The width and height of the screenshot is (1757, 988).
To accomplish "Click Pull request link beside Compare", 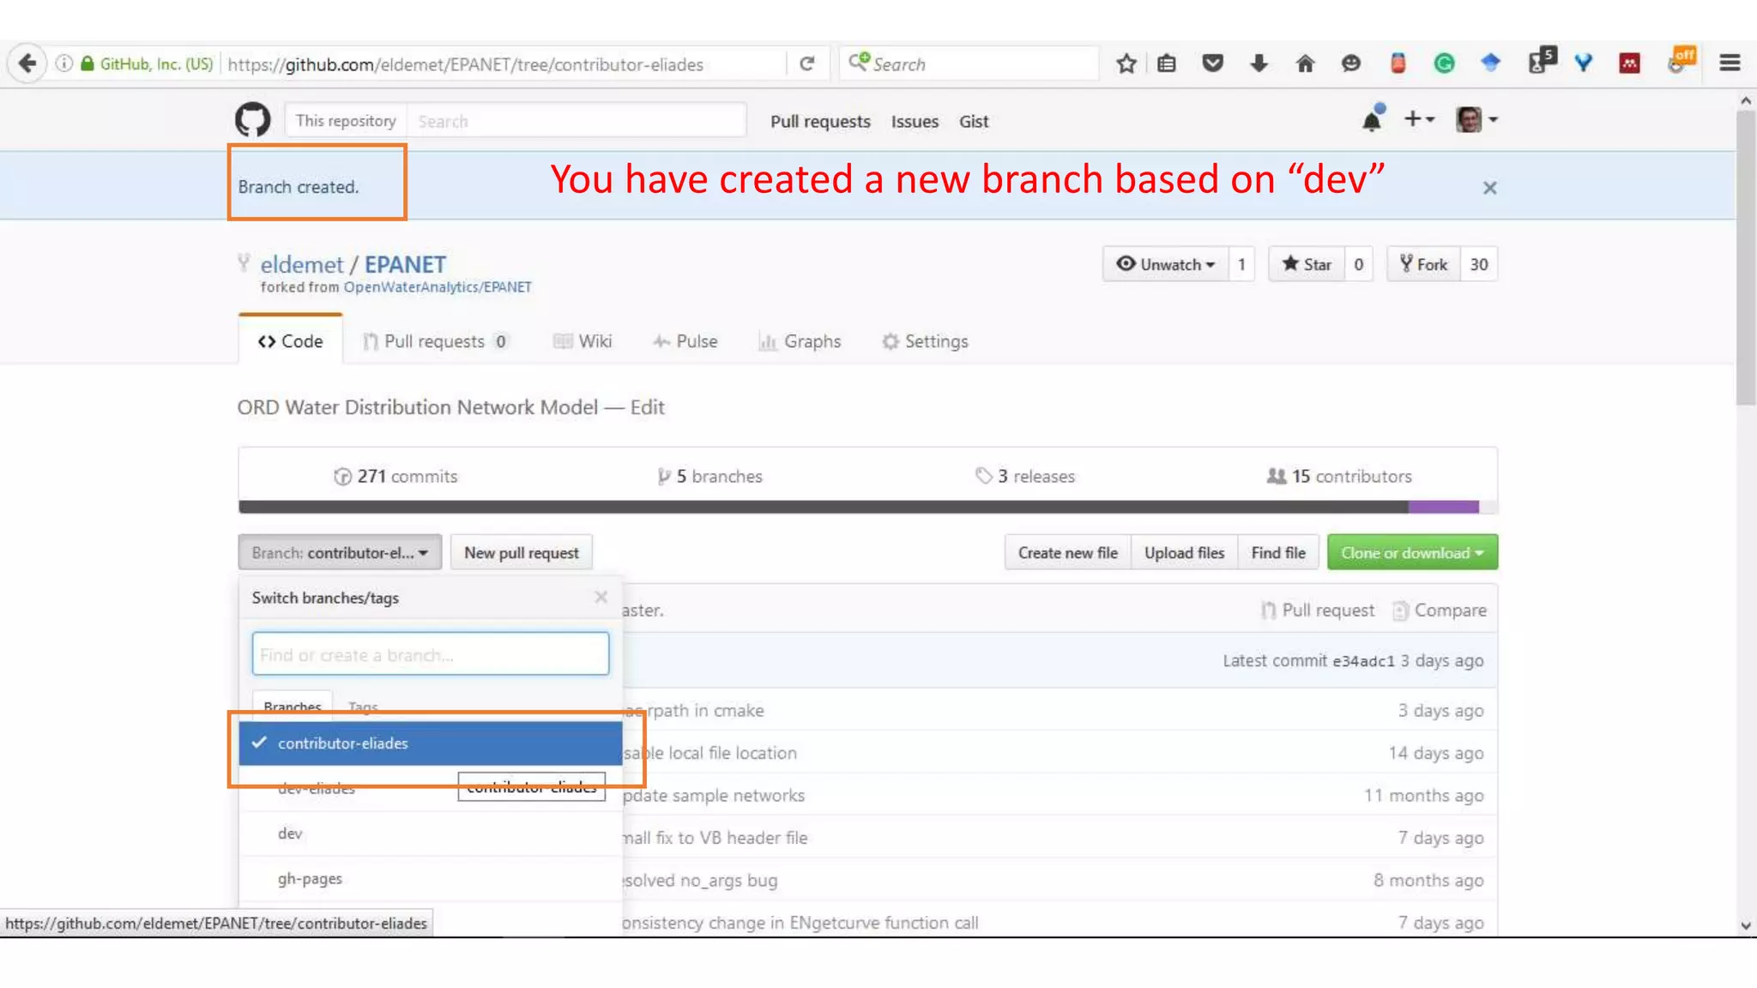I will [1318, 610].
